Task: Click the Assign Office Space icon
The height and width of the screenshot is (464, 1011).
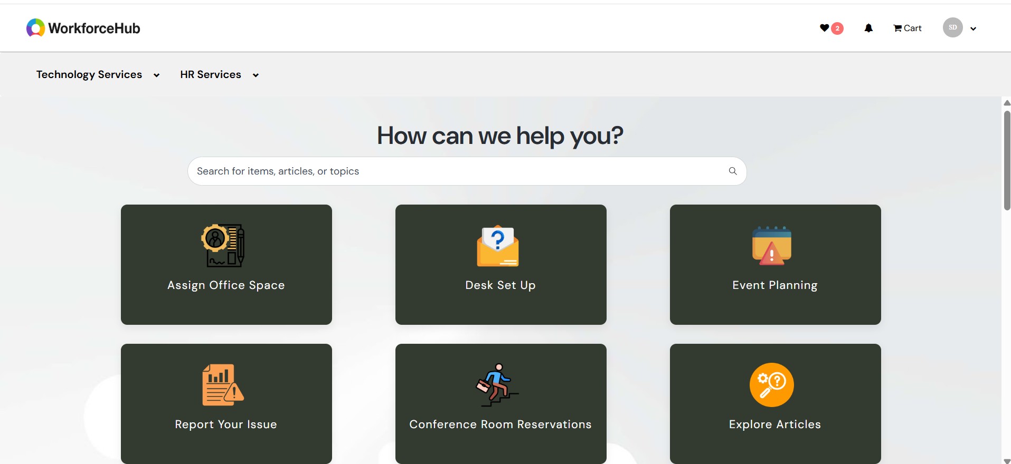Action: tap(223, 245)
